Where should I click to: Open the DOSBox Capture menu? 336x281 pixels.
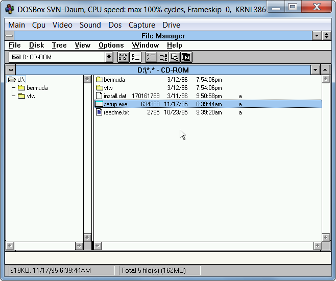tap(141, 25)
